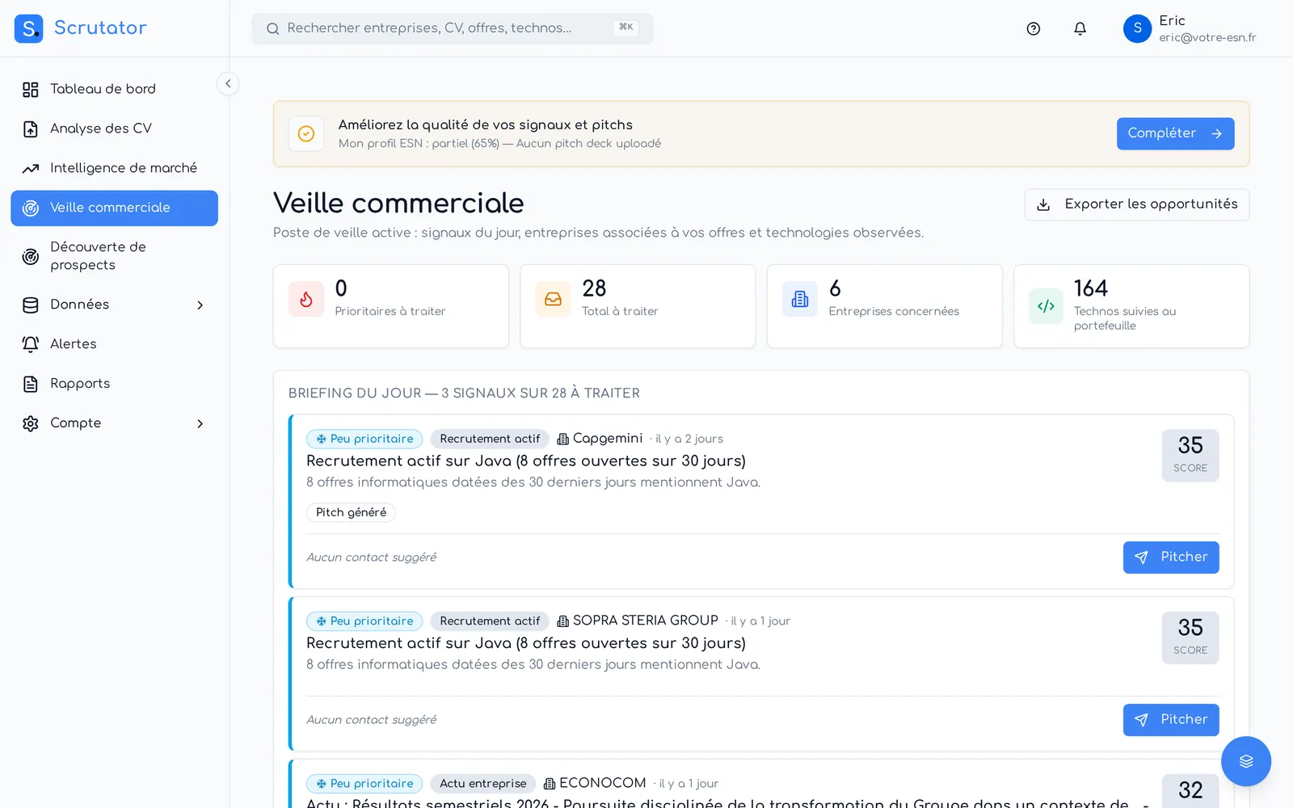Select Veille commerciale menu item

pyautogui.click(x=114, y=208)
